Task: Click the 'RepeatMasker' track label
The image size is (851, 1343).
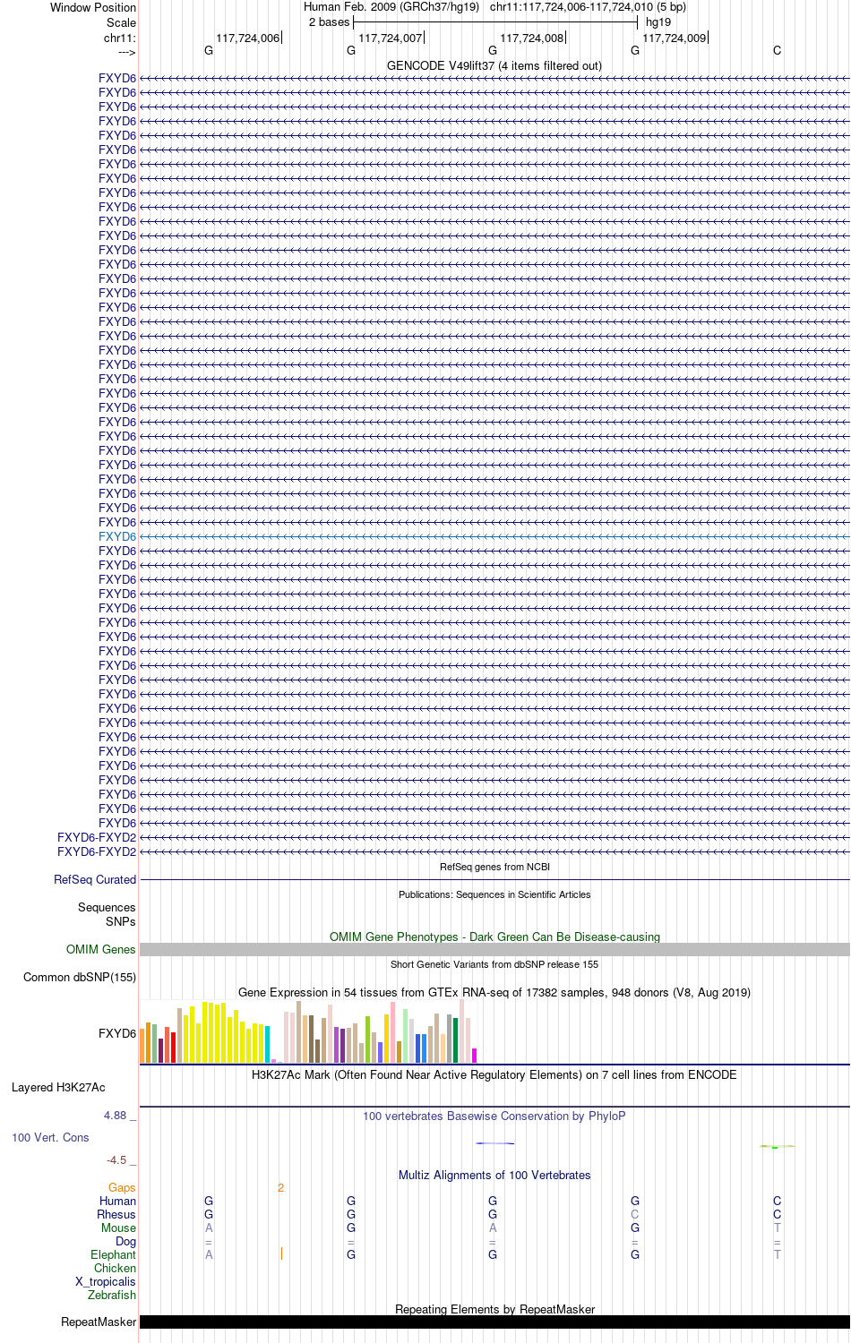Action: click(x=99, y=1322)
